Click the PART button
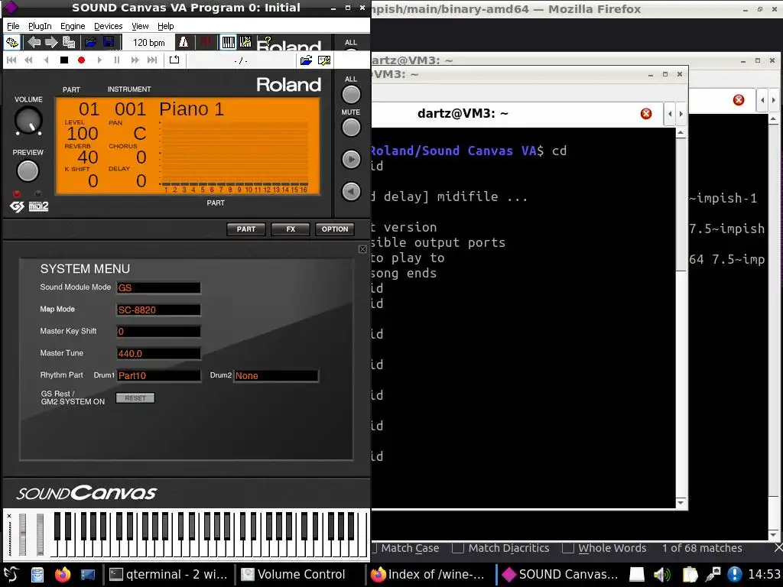Viewport: 783px width, 587px height. coord(246,229)
